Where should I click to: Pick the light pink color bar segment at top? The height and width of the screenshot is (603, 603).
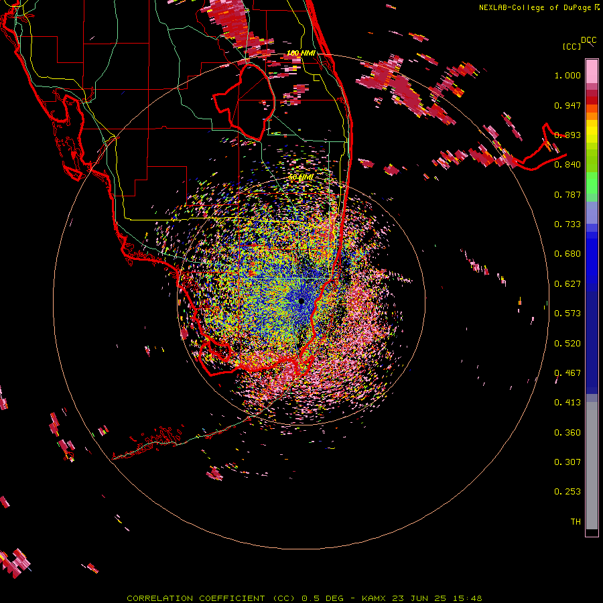(592, 72)
